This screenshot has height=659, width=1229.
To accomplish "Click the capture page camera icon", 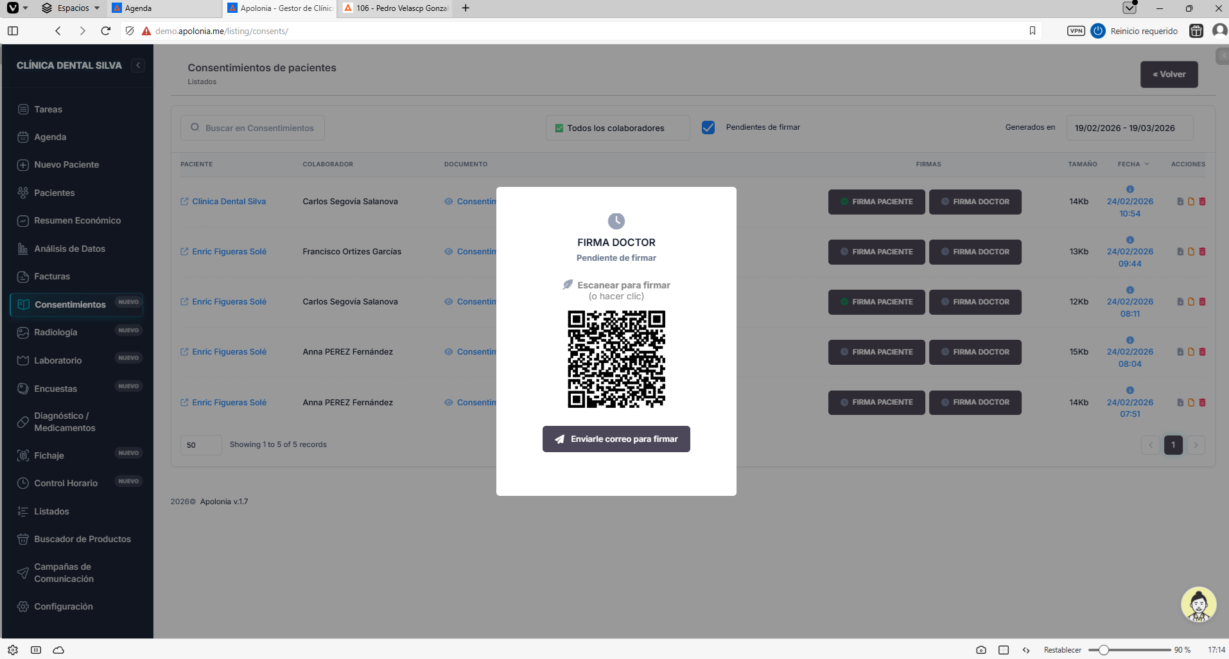I will (x=981, y=650).
